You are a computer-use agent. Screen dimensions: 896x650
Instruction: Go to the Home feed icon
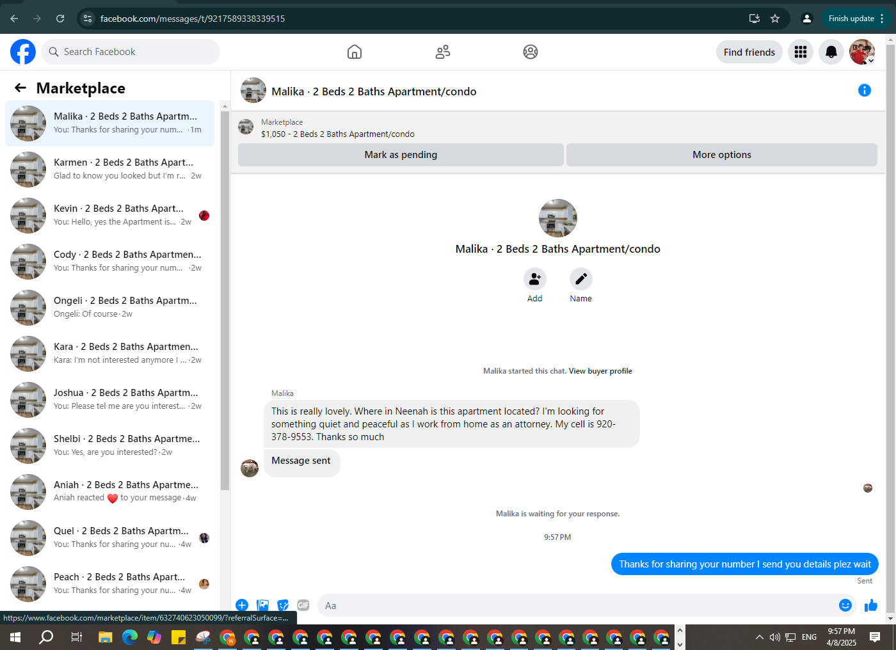[355, 52]
